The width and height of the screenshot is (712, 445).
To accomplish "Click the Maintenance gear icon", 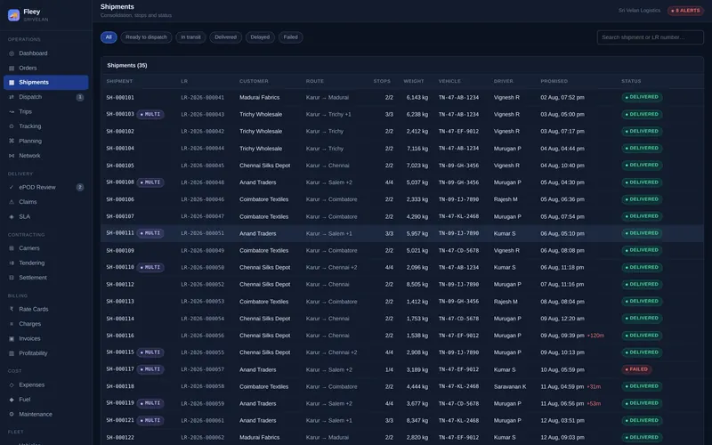I will tap(12, 414).
